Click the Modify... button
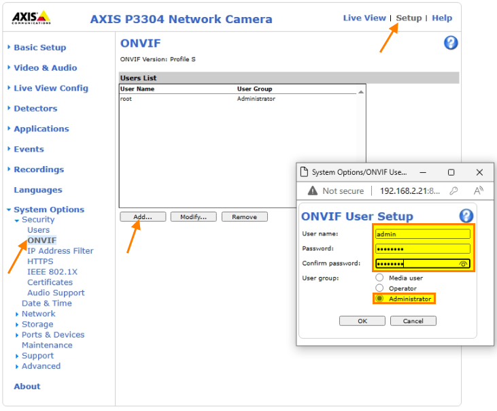The width and height of the screenshot is (497, 411). coord(193,216)
